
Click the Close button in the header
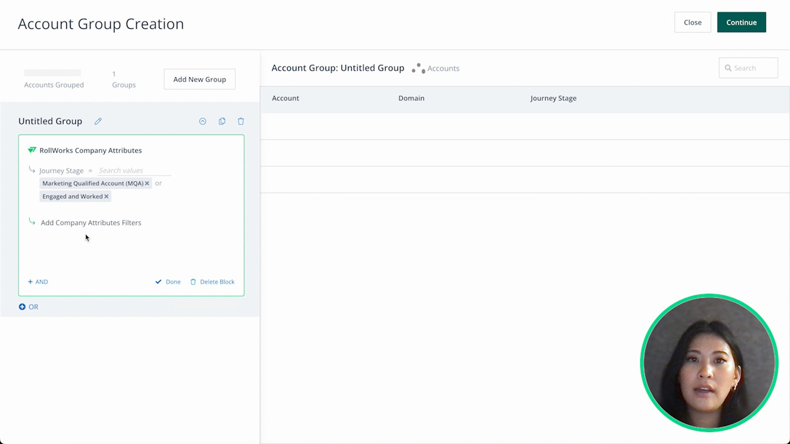click(x=692, y=22)
